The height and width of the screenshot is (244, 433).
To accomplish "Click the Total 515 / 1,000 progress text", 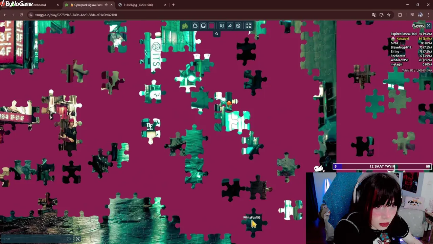I will (417, 70).
